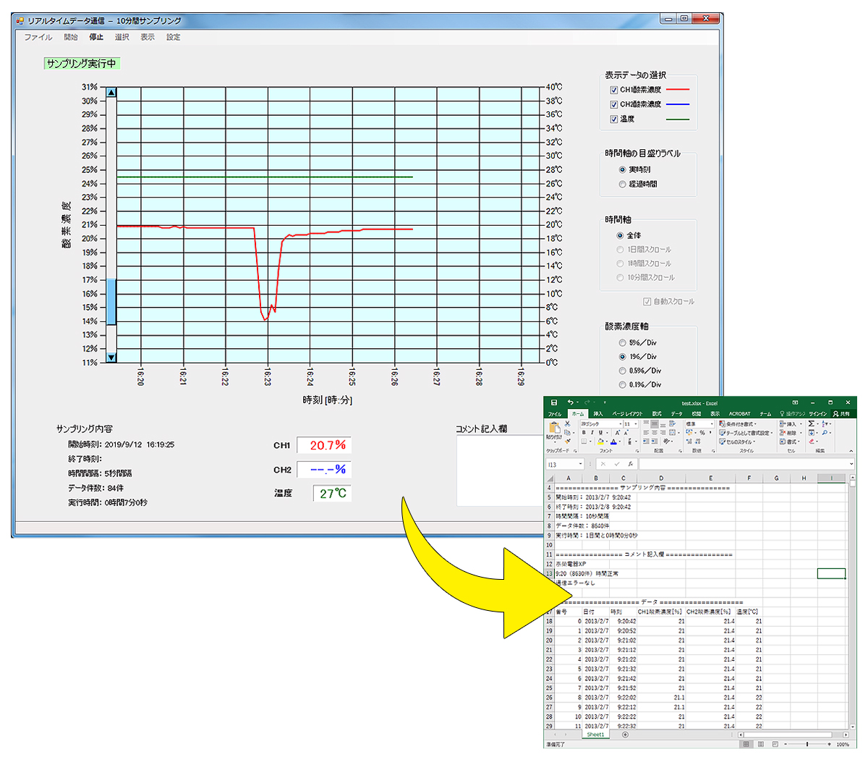Open the ファイル menu in sampling app
The height and width of the screenshot is (760, 868).
(x=38, y=38)
